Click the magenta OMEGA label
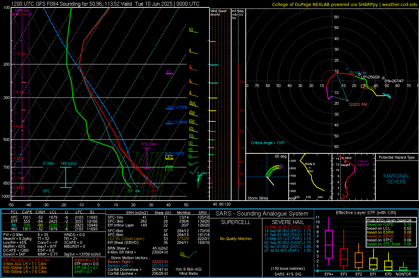The image size is (419, 278). (x=22, y=10)
